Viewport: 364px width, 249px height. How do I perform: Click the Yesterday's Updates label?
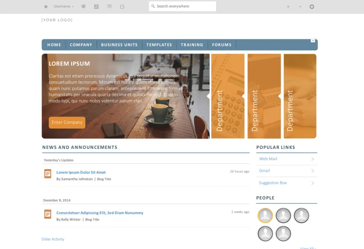tap(59, 160)
